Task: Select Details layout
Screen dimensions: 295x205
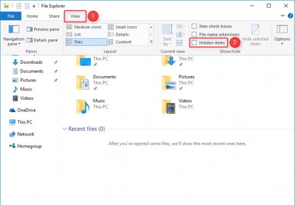Action: point(118,35)
